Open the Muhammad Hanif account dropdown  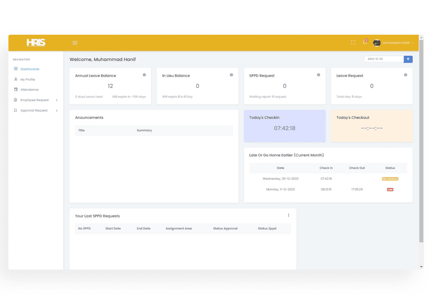pos(392,42)
